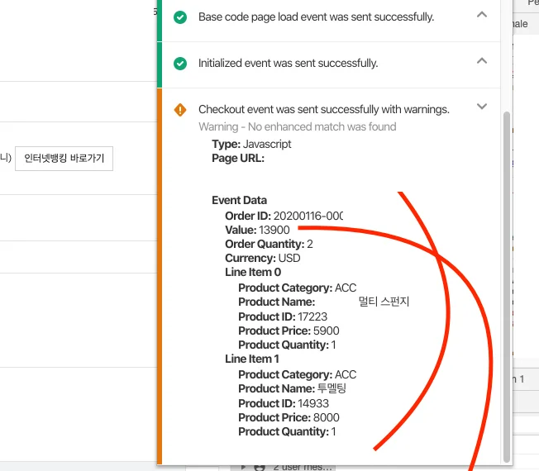Collapse the Base code page load event chevron
Viewport: 539px width, 471px height.
click(x=482, y=14)
